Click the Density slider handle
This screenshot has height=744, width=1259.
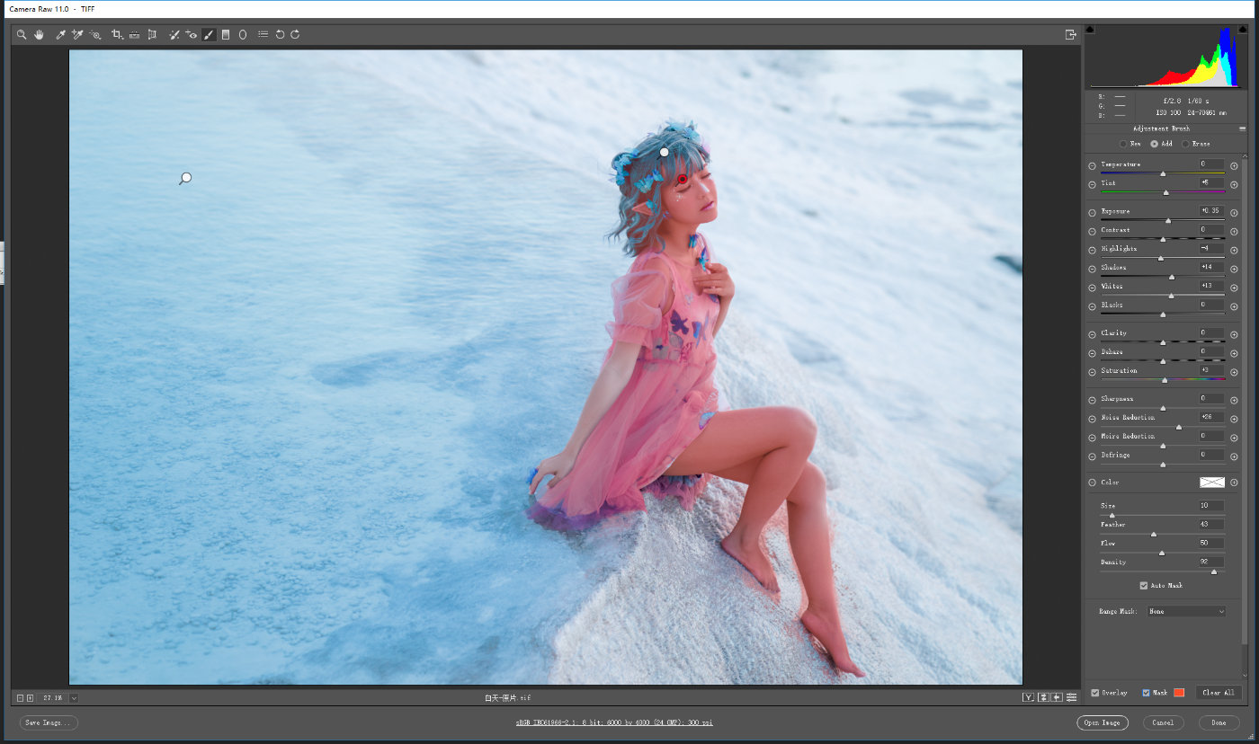[x=1214, y=571]
